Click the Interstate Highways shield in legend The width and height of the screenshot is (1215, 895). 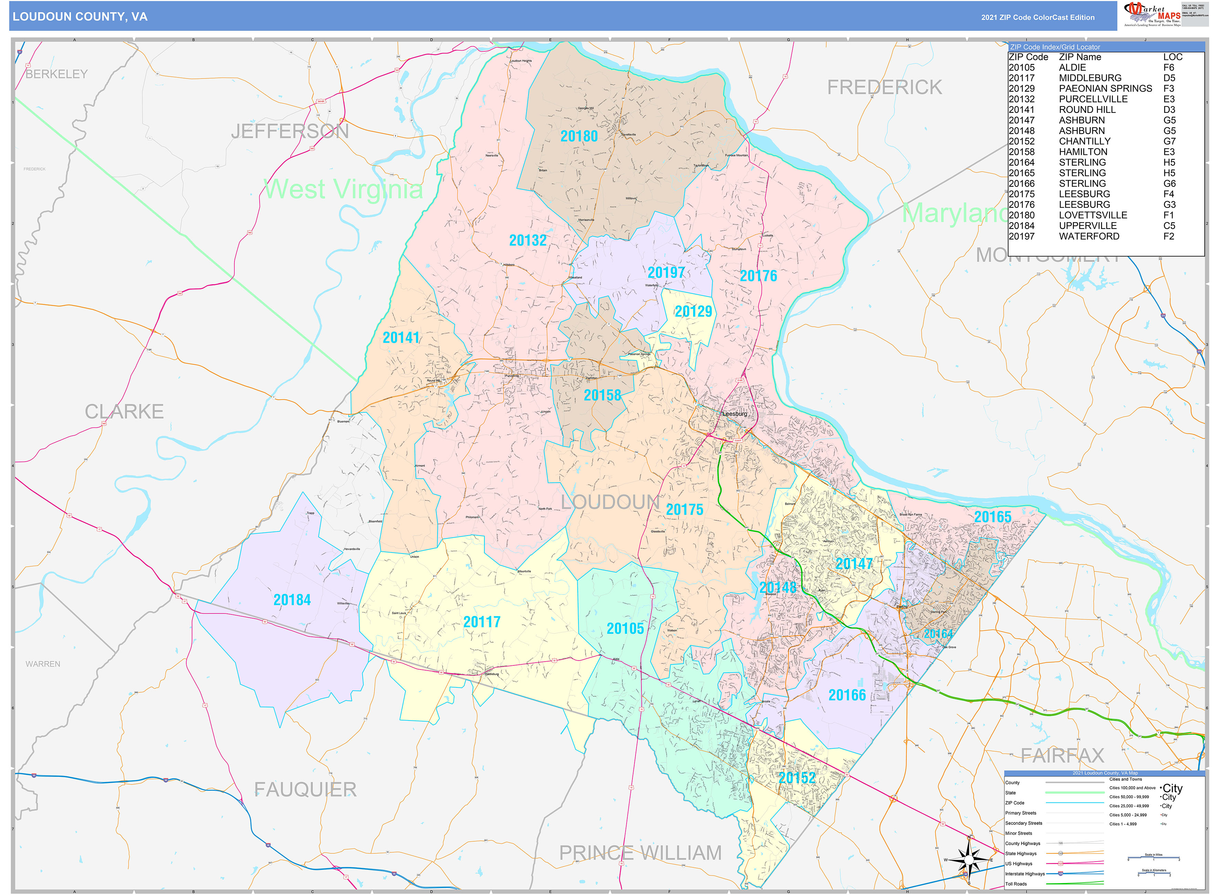coord(1060,874)
